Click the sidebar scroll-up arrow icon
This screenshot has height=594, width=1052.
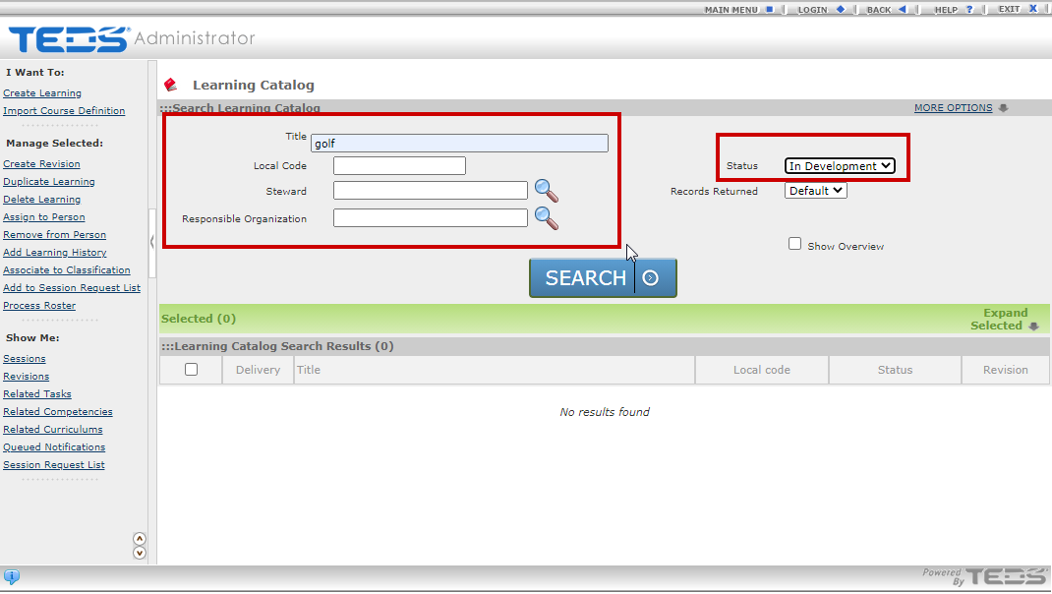[x=140, y=539]
